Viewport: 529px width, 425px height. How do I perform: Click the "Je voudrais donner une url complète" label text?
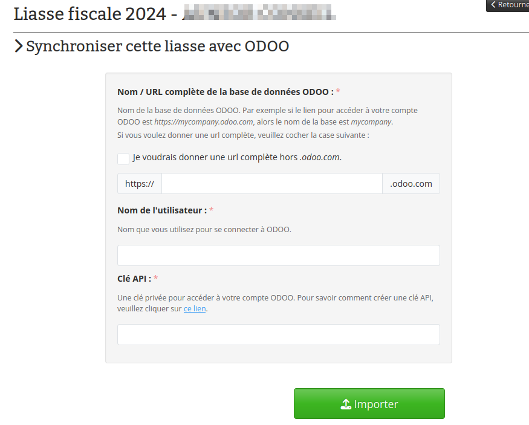click(x=237, y=157)
